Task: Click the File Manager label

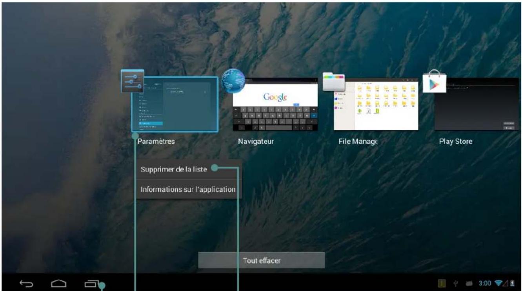Action: tap(358, 142)
